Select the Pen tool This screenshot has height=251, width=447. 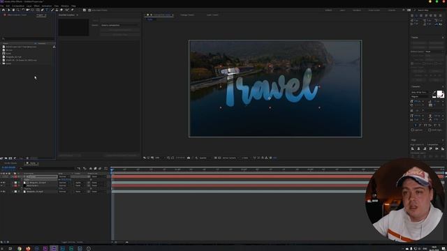click(42, 10)
